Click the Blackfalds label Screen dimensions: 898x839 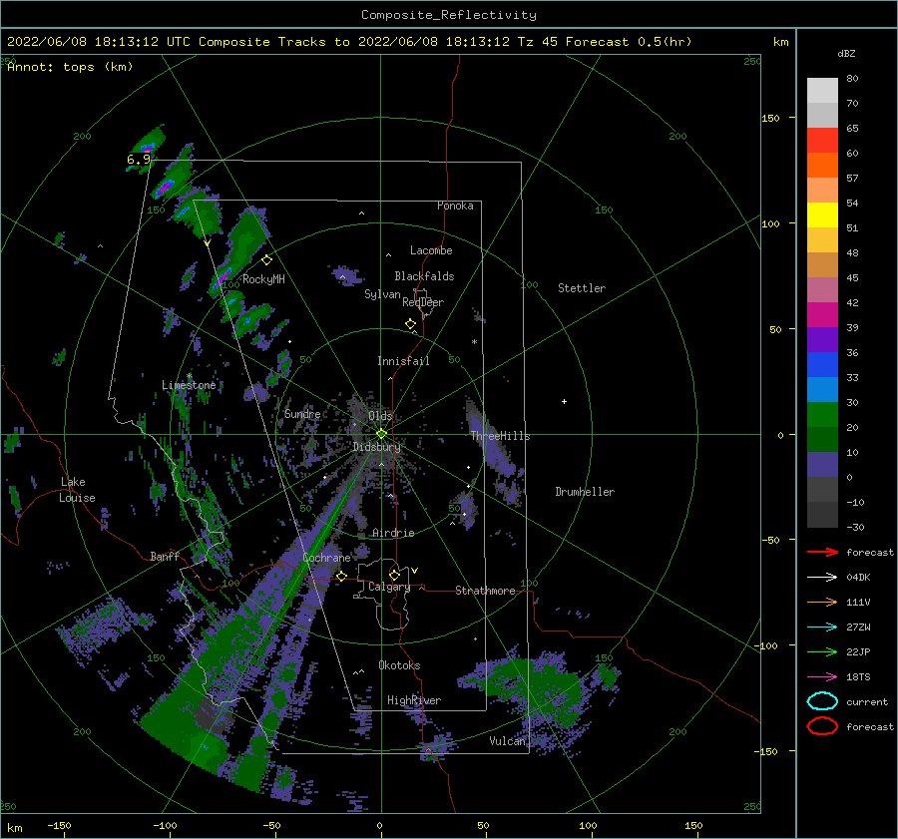[424, 276]
